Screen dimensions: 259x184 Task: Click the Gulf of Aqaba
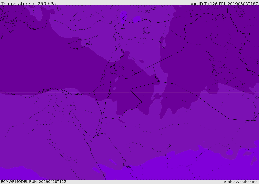tap(100, 124)
